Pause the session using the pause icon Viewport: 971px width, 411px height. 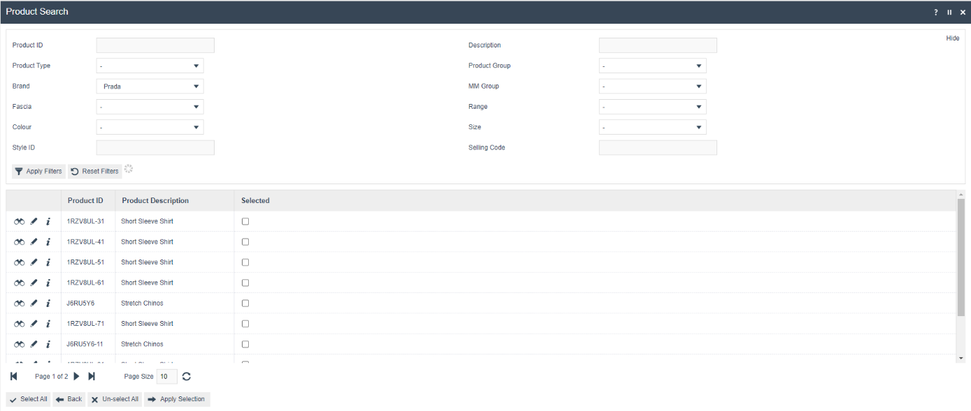[949, 12]
